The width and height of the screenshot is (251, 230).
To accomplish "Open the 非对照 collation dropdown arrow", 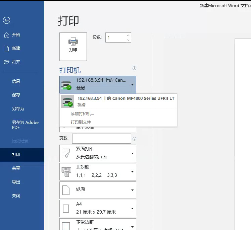I will tap(133, 172).
